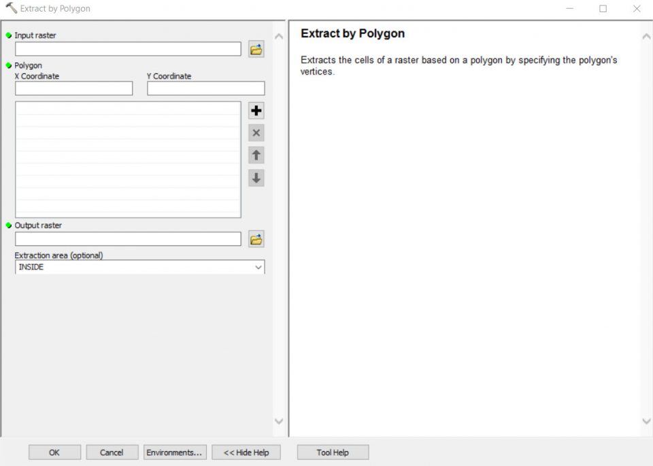Click the hammer tool icon in the title bar
653x466 pixels.
(x=10, y=9)
